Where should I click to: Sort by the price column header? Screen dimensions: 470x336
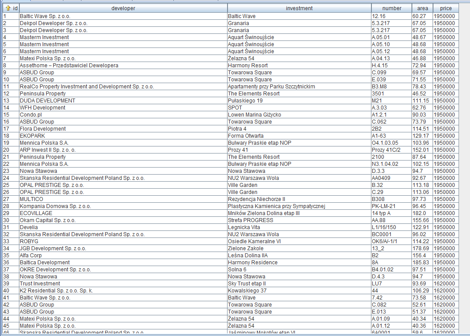pos(445,8)
